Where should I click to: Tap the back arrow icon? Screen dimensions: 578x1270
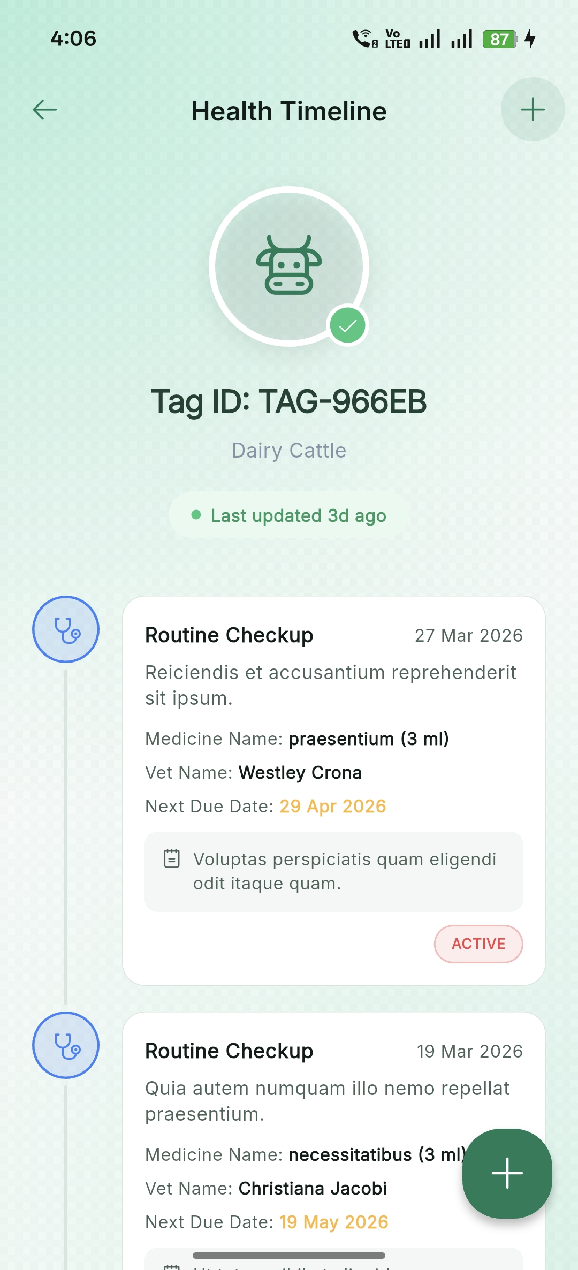pyautogui.click(x=45, y=110)
